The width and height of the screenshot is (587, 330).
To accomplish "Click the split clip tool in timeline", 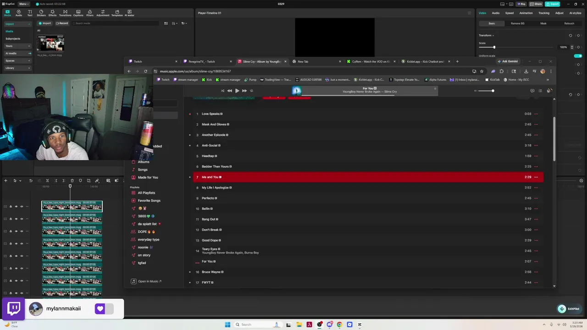I will [x=47, y=181].
